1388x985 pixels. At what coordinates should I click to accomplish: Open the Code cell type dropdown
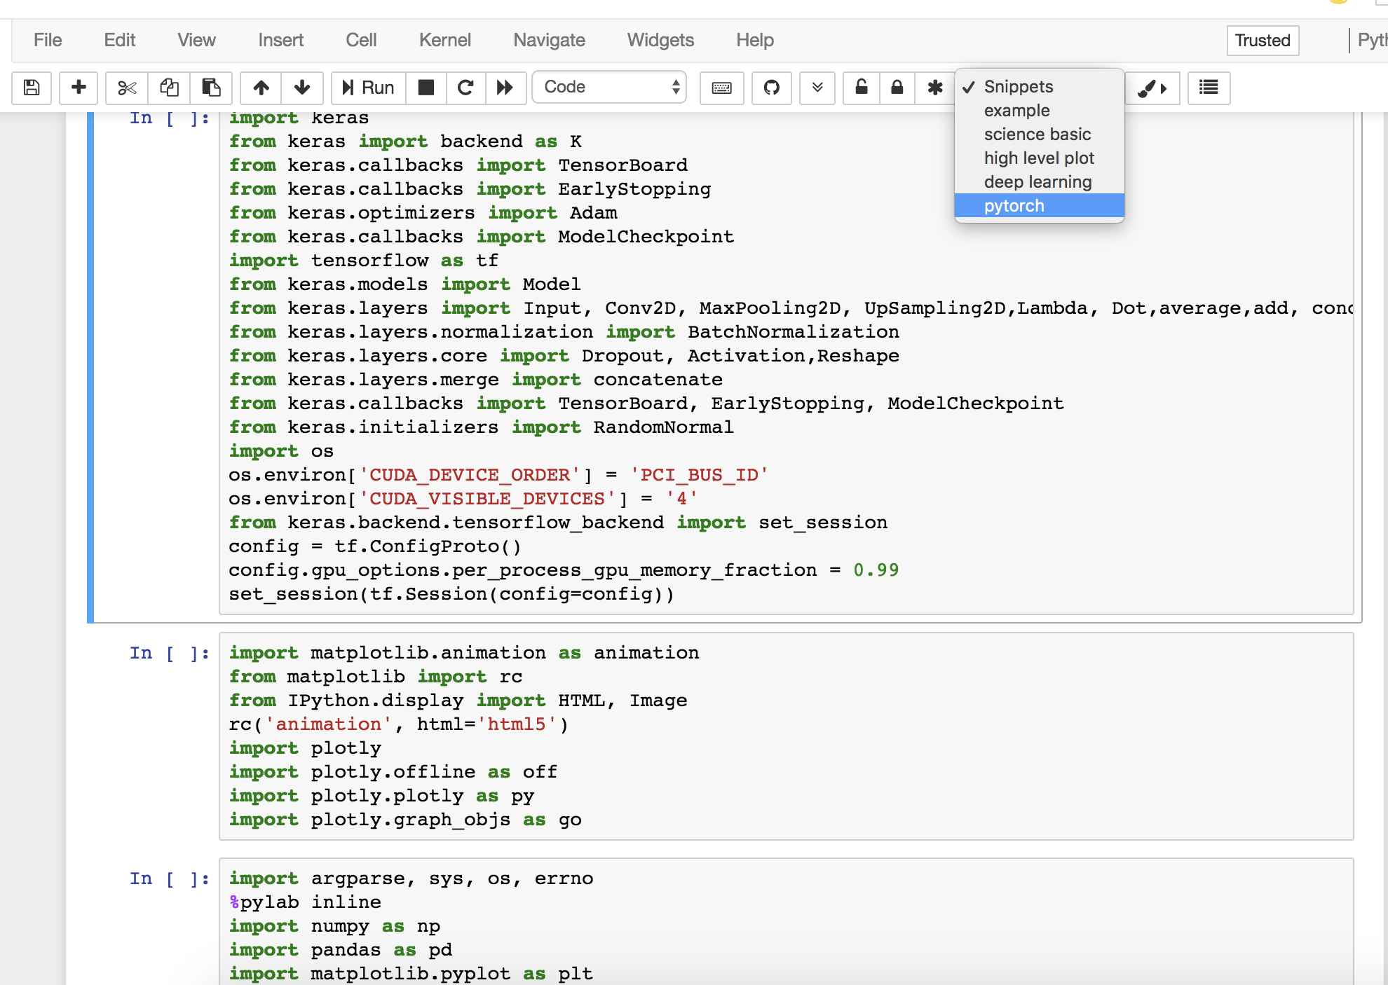point(609,88)
